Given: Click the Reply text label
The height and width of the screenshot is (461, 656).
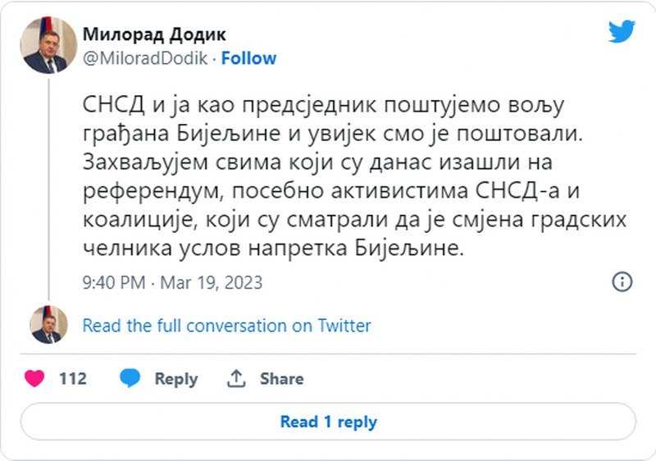Looking at the screenshot, I should 176,378.
